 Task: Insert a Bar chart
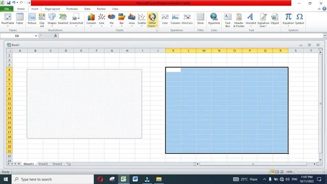(122, 20)
